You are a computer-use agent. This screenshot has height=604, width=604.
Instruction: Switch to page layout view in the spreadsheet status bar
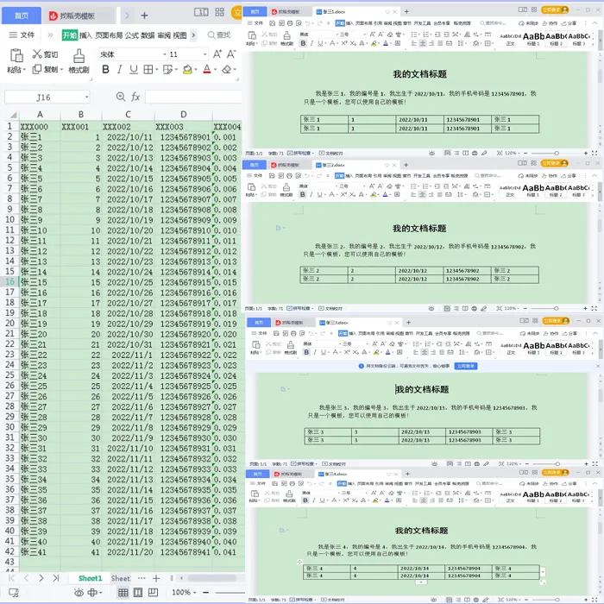tap(138, 593)
